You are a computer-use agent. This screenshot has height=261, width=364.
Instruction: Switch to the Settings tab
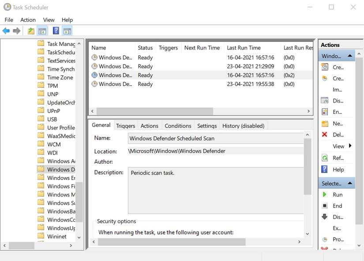(x=207, y=126)
